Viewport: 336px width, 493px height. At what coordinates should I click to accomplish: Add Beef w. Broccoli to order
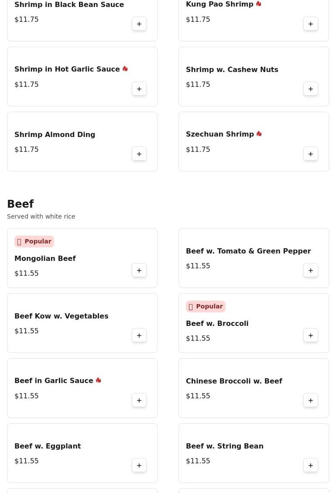pos(311,336)
